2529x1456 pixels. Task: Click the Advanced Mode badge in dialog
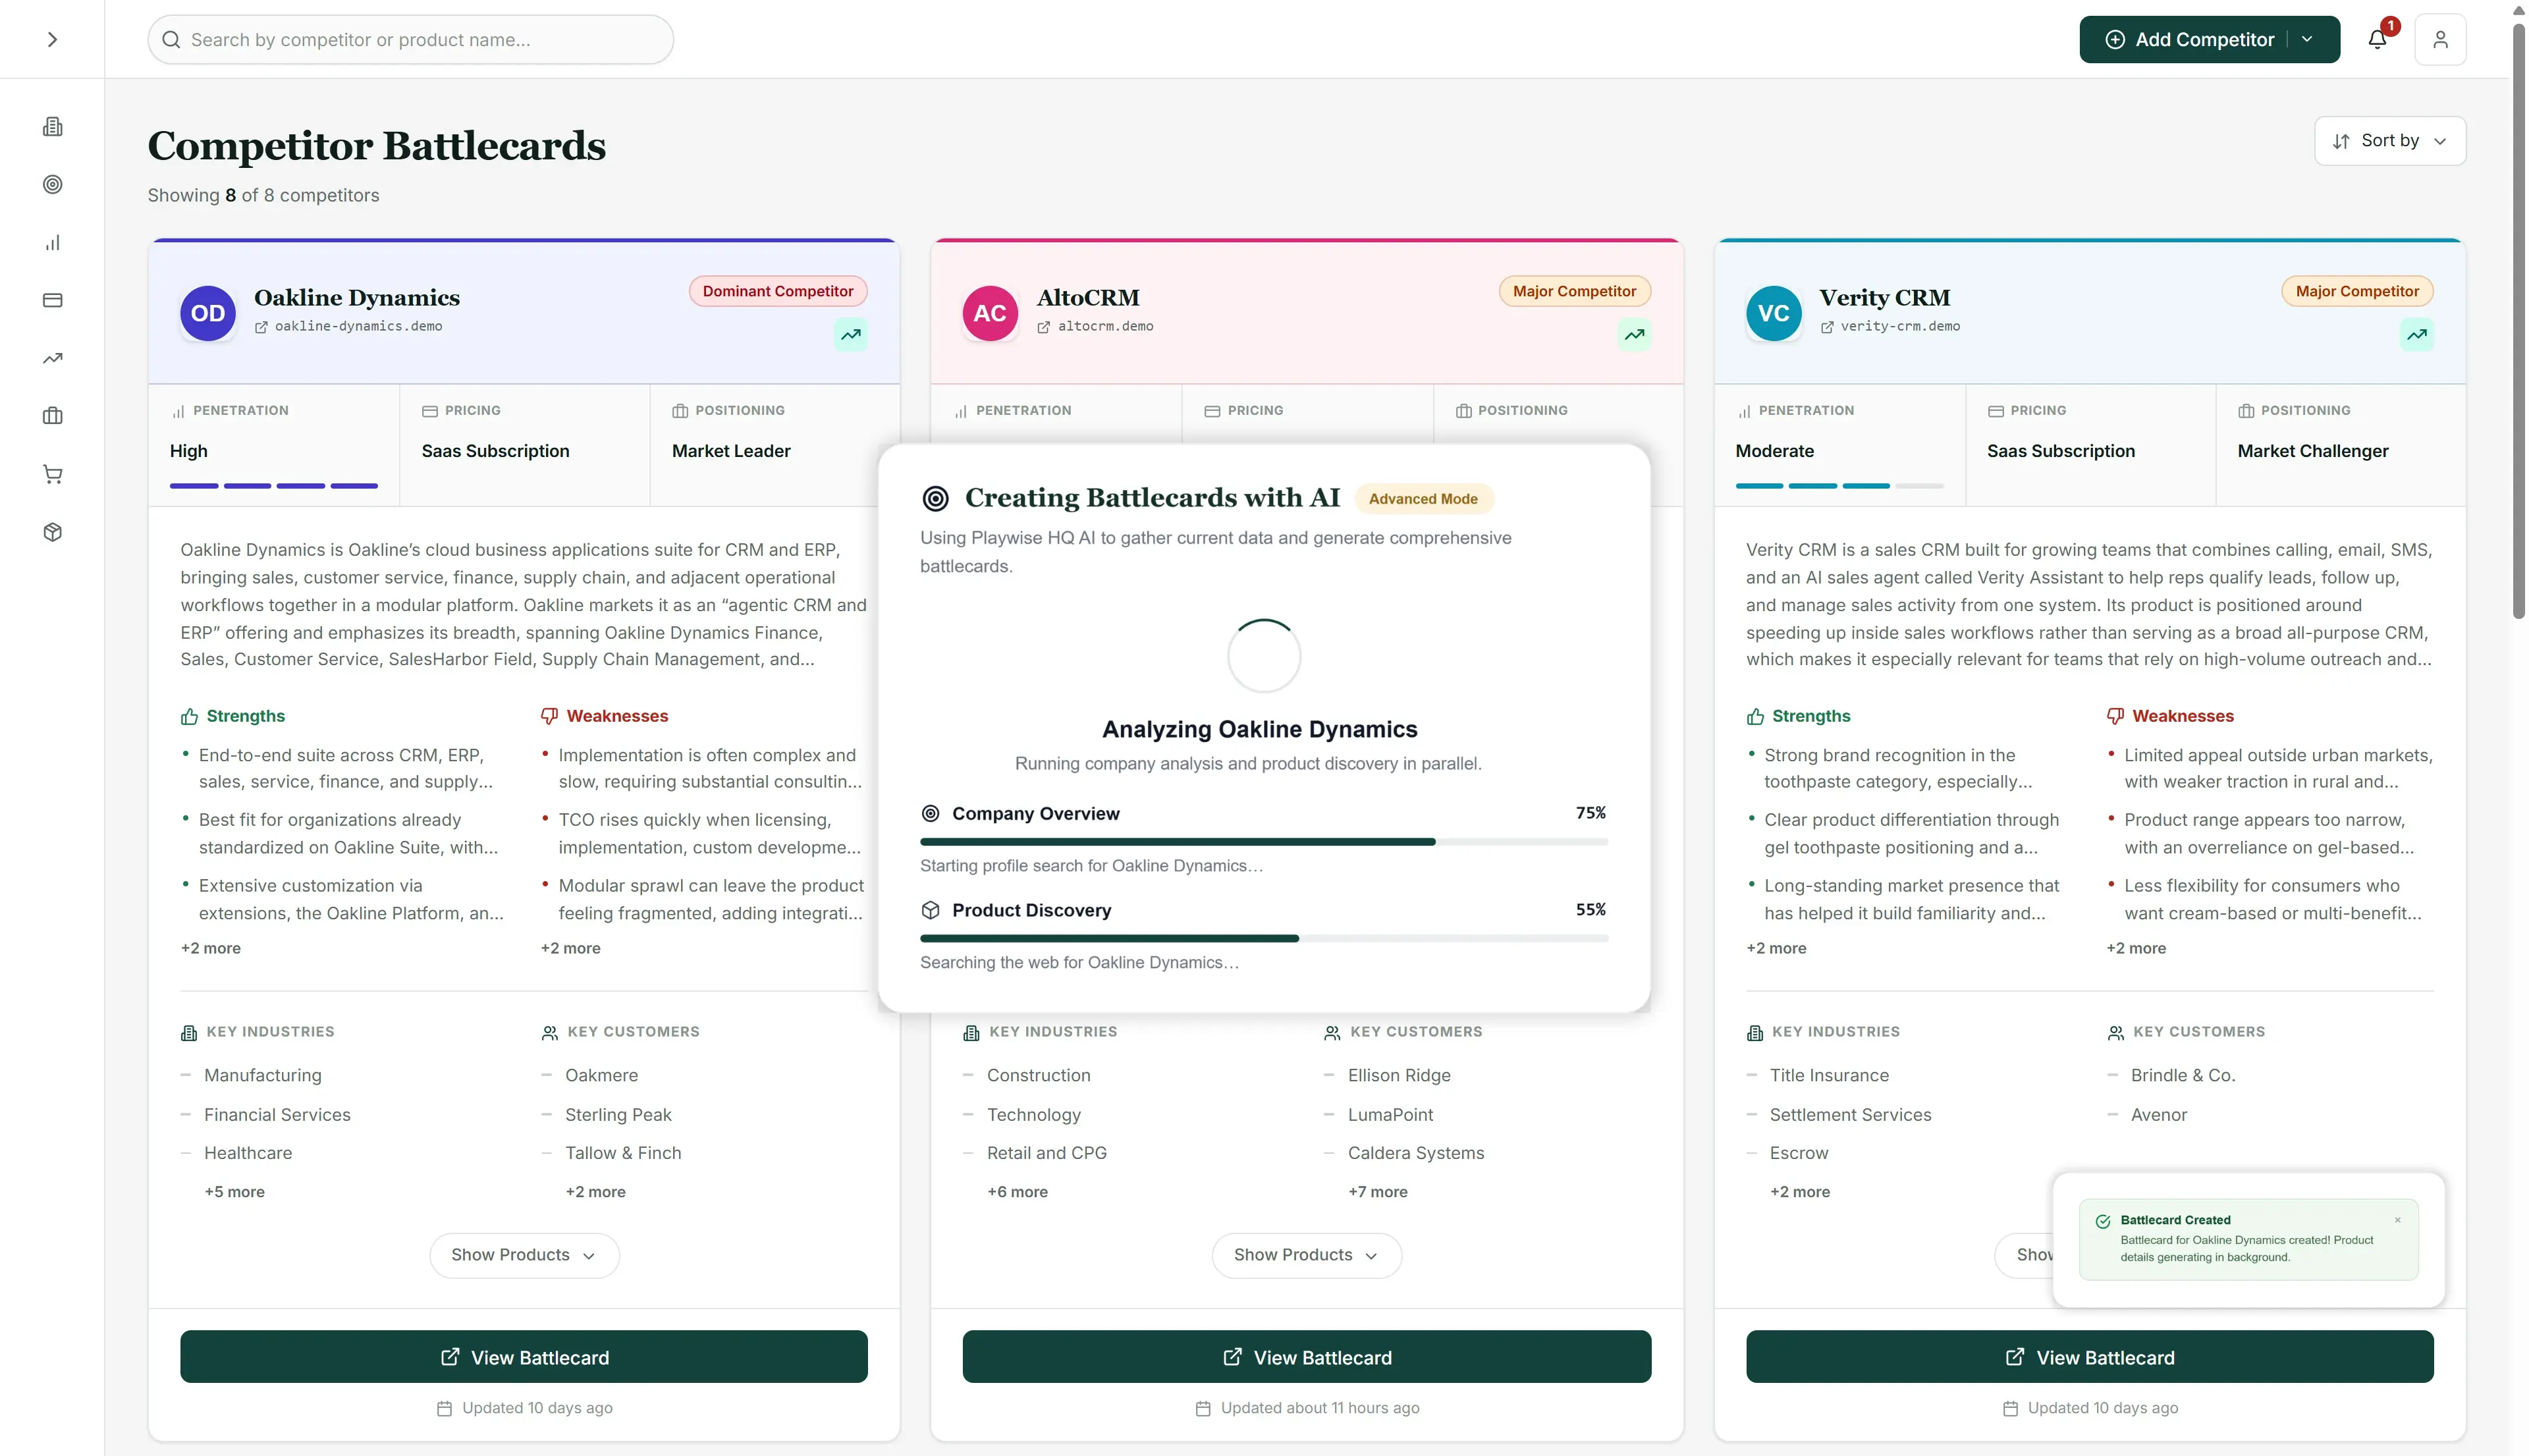click(1423, 499)
